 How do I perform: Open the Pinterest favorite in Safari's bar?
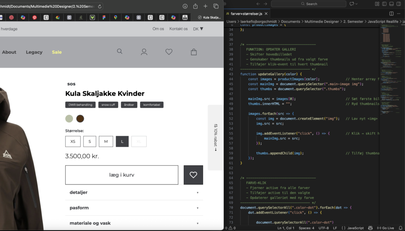tap(34, 17)
